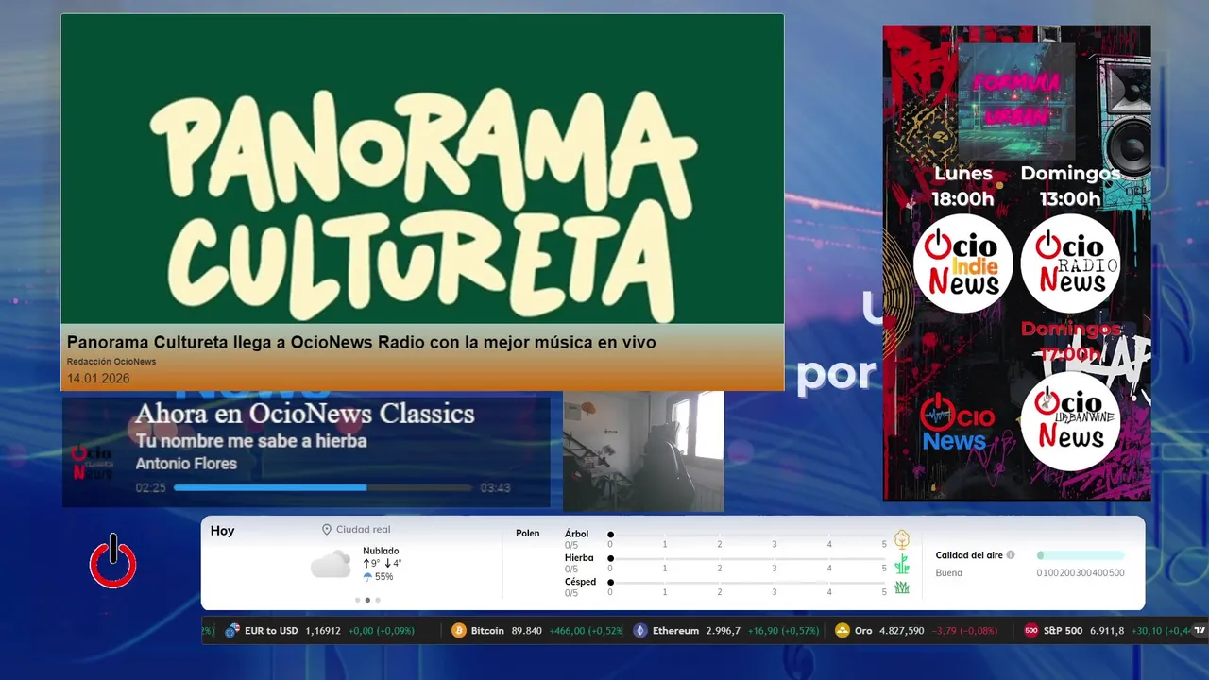The height and width of the screenshot is (680, 1209).
Task: Click the Bitcoin ticker name
Action: point(487,631)
